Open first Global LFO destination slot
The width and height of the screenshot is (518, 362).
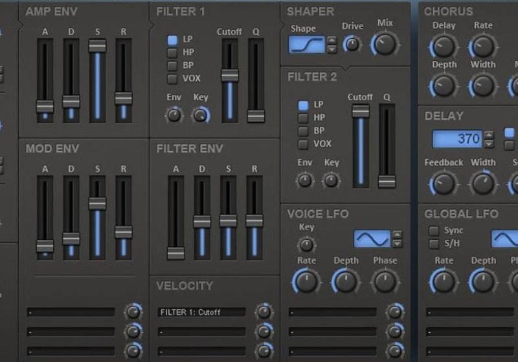pyautogui.click(x=470, y=312)
